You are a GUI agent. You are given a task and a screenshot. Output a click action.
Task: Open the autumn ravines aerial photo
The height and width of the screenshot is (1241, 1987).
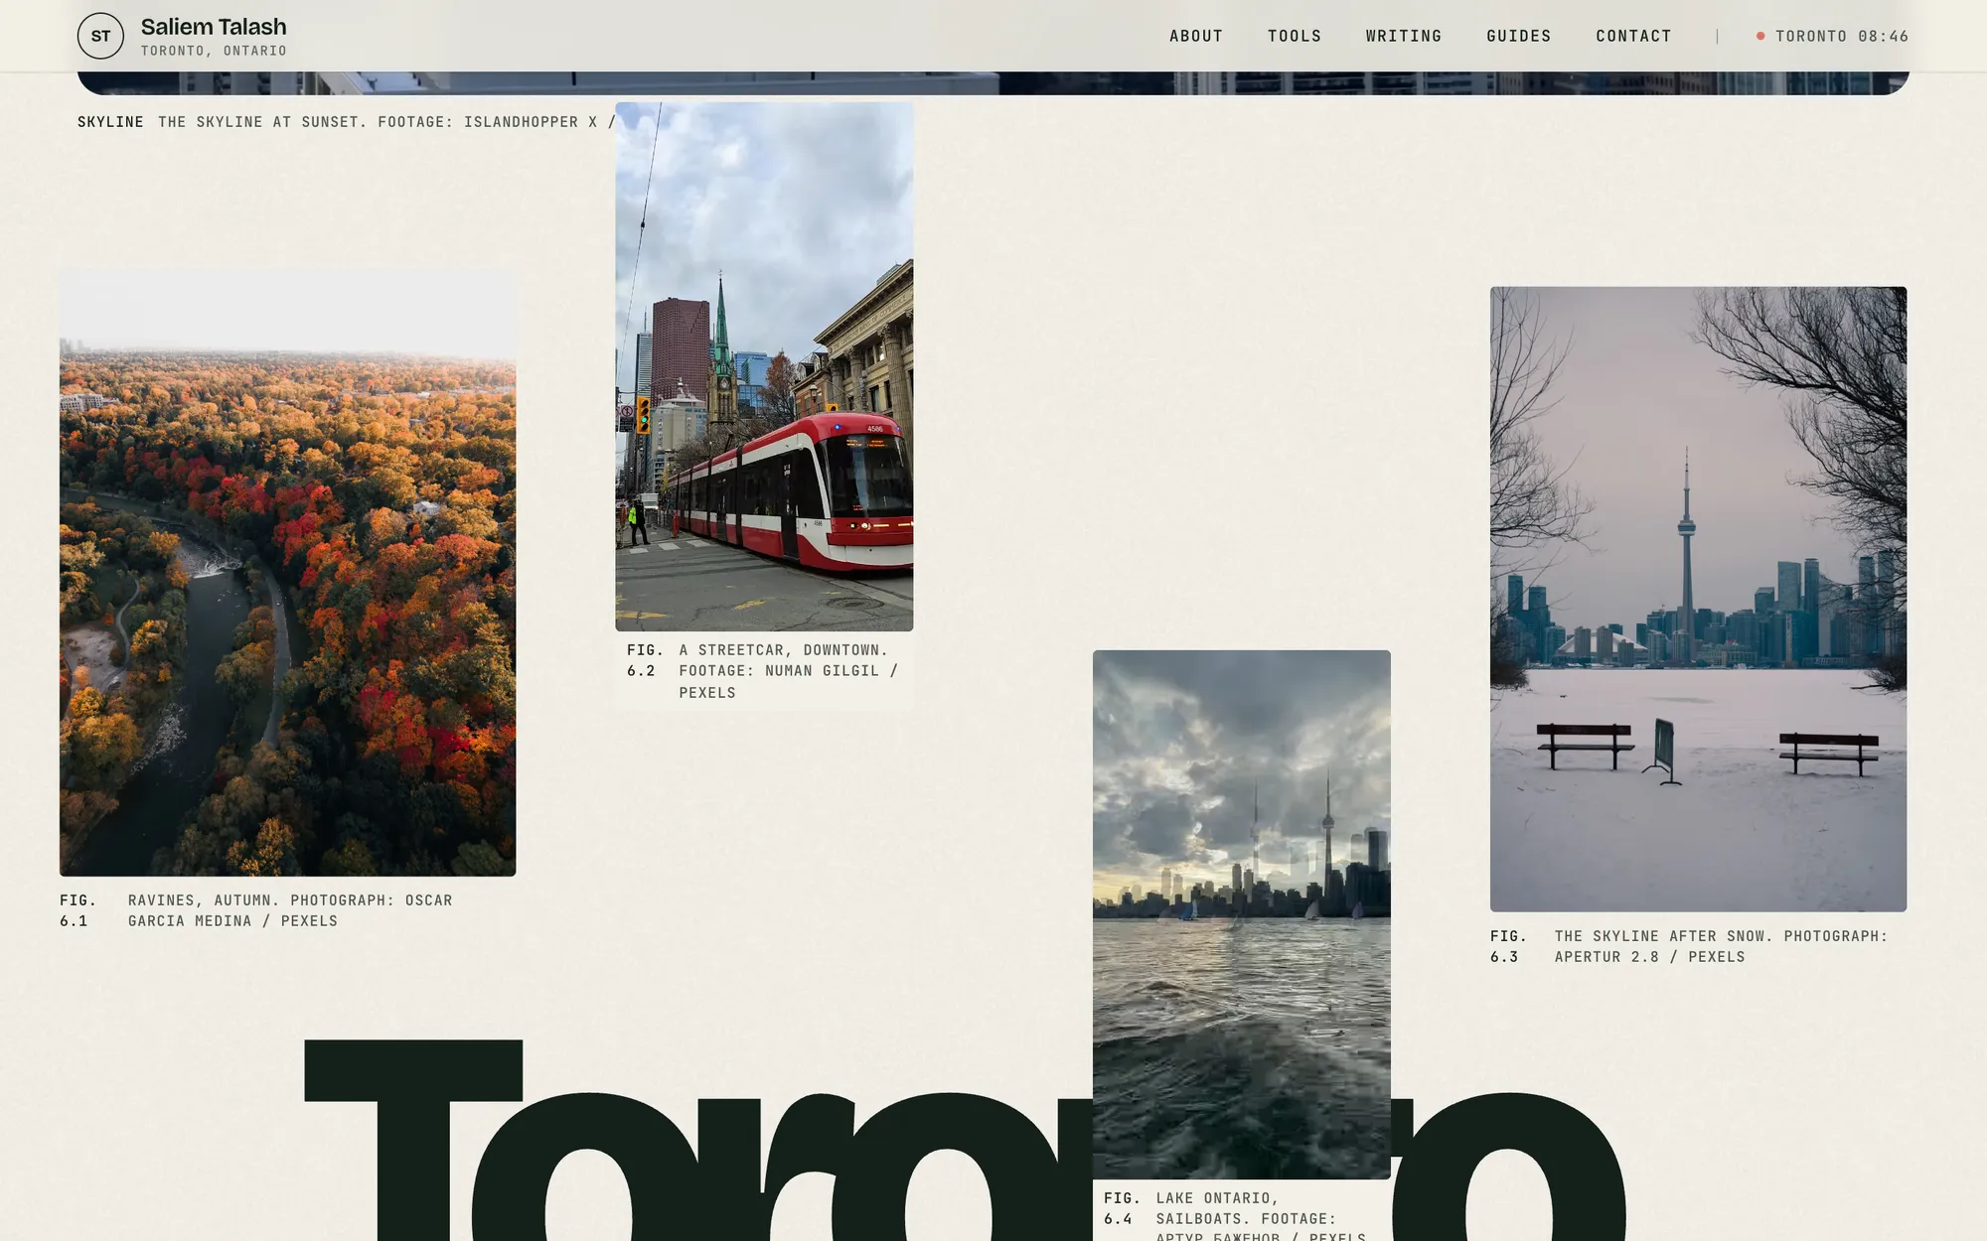click(x=287, y=573)
